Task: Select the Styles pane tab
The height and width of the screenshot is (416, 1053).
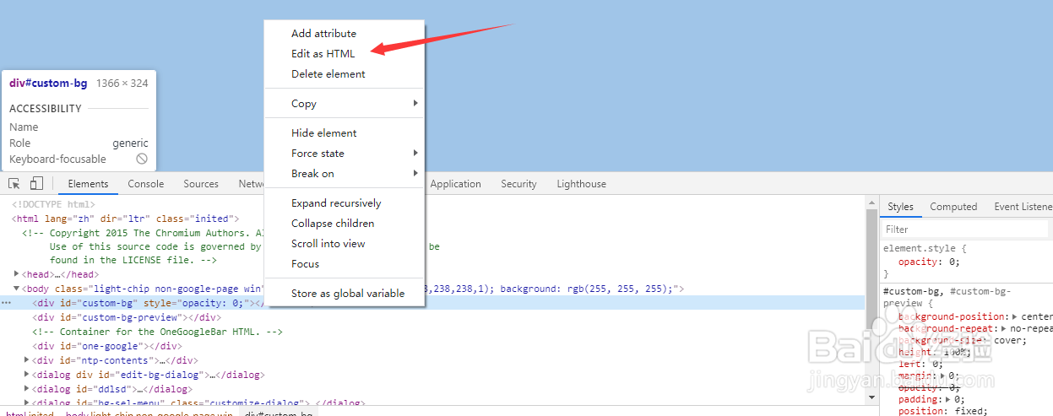Action: point(900,207)
